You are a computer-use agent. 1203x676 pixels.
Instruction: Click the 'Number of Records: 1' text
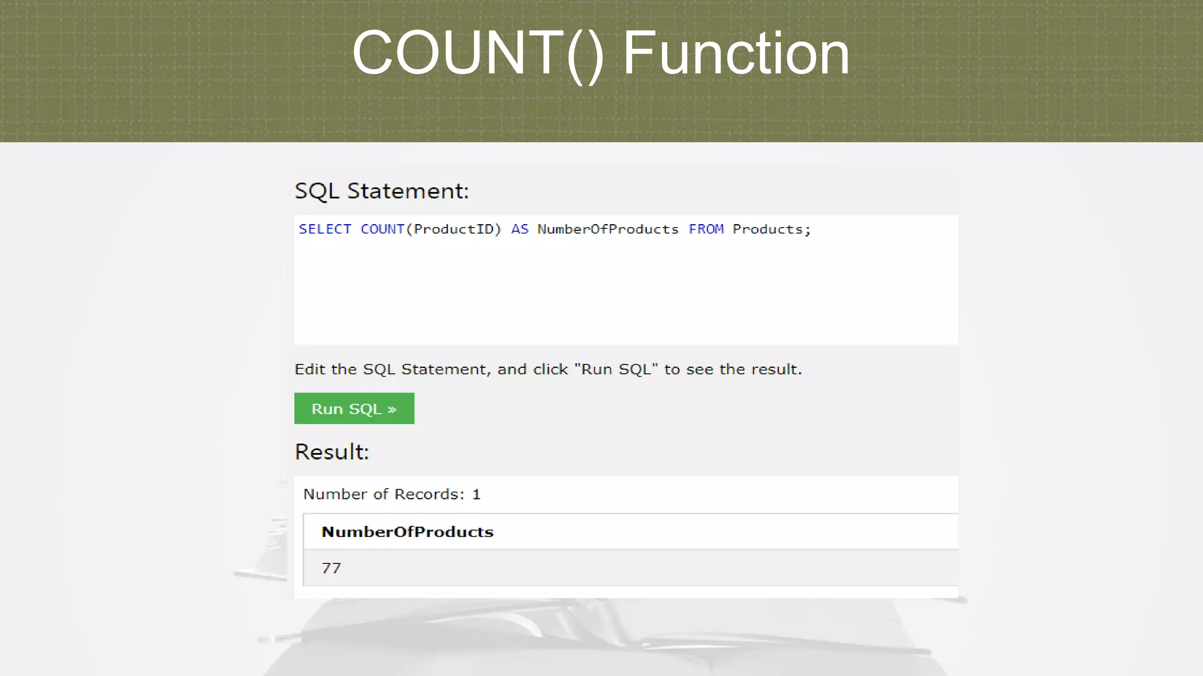tap(392, 494)
